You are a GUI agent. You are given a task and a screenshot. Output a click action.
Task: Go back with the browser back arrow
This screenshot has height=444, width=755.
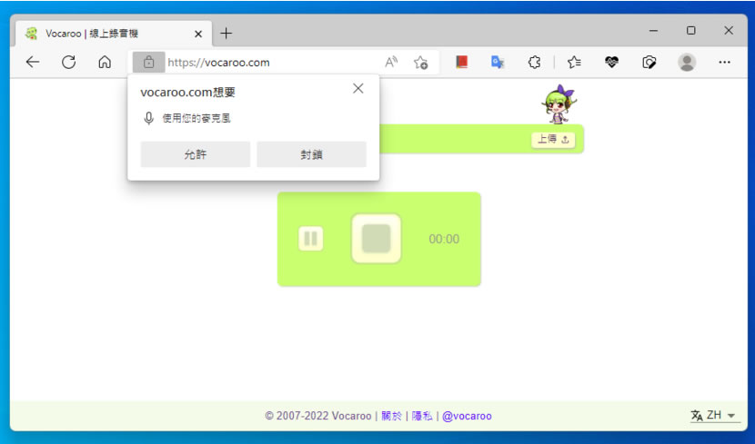click(33, 62)
